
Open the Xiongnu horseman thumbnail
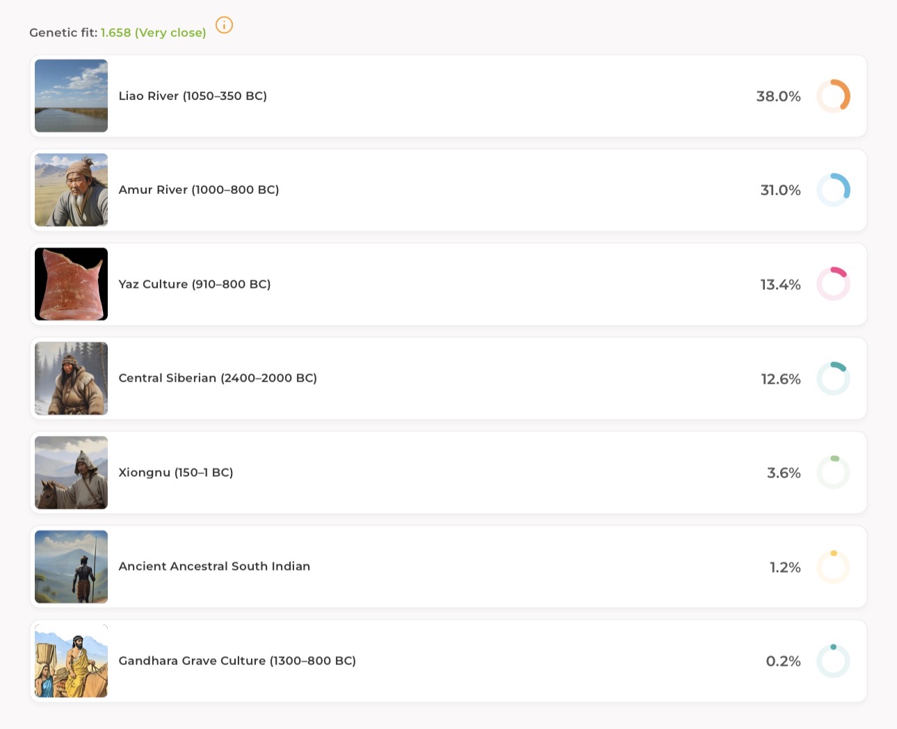(x=71, y=473)
